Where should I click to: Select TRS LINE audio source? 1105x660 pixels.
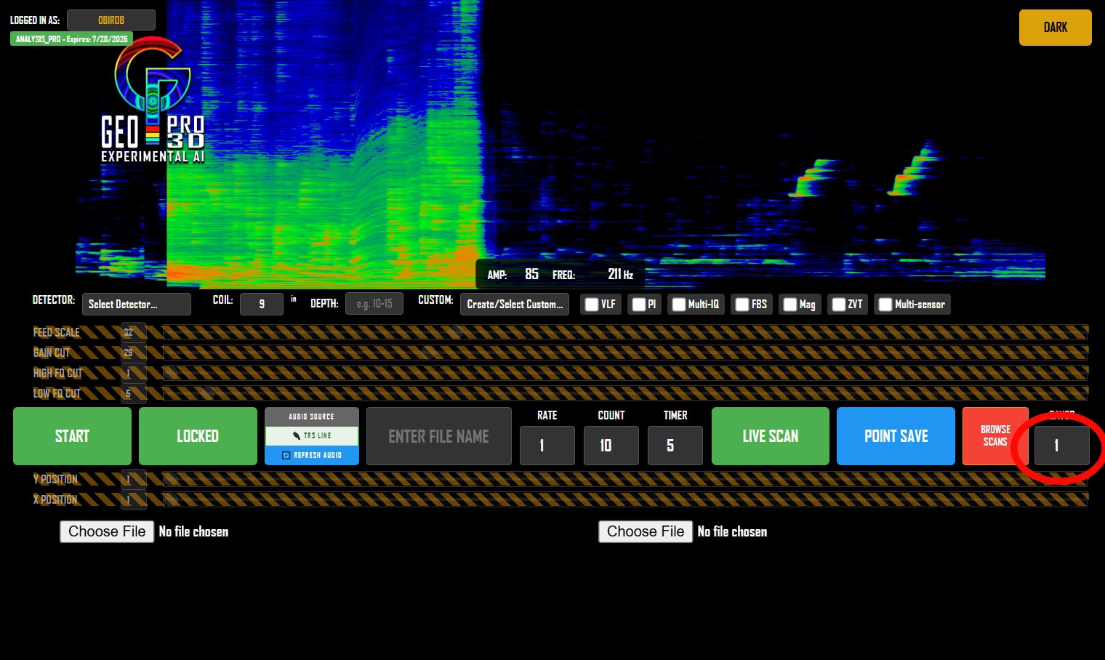click(x=311, y=435)
